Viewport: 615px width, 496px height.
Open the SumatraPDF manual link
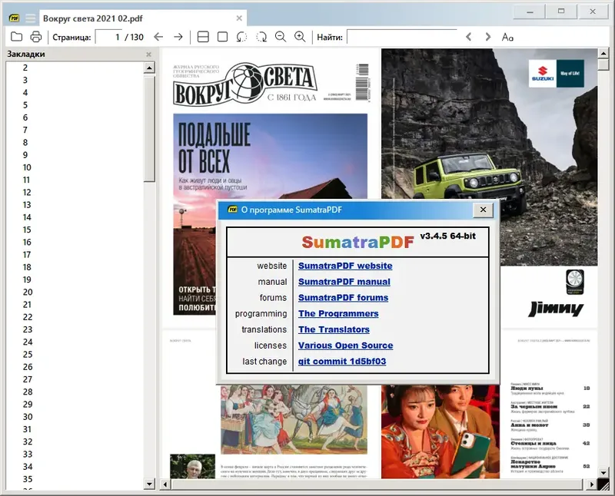point(344,282)
